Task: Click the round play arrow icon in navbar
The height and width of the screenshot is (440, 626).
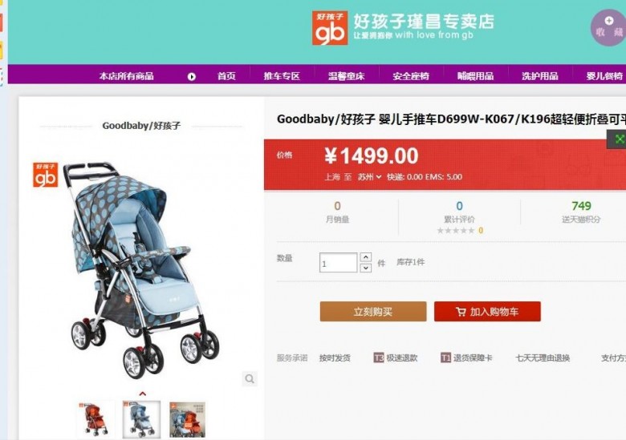Action: [192, 76]
